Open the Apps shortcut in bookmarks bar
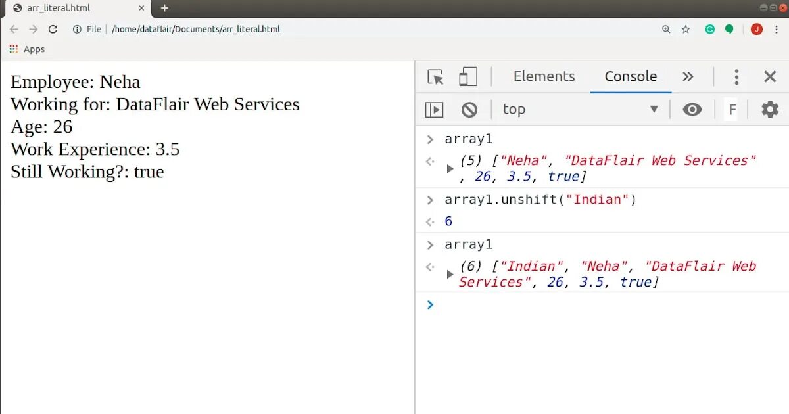This screenshot has height=414, width=789. point(27,49)
